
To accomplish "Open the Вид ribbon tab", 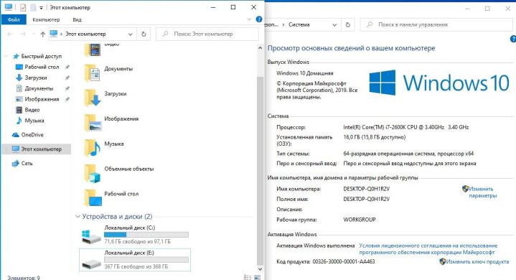I will point(77,19).
